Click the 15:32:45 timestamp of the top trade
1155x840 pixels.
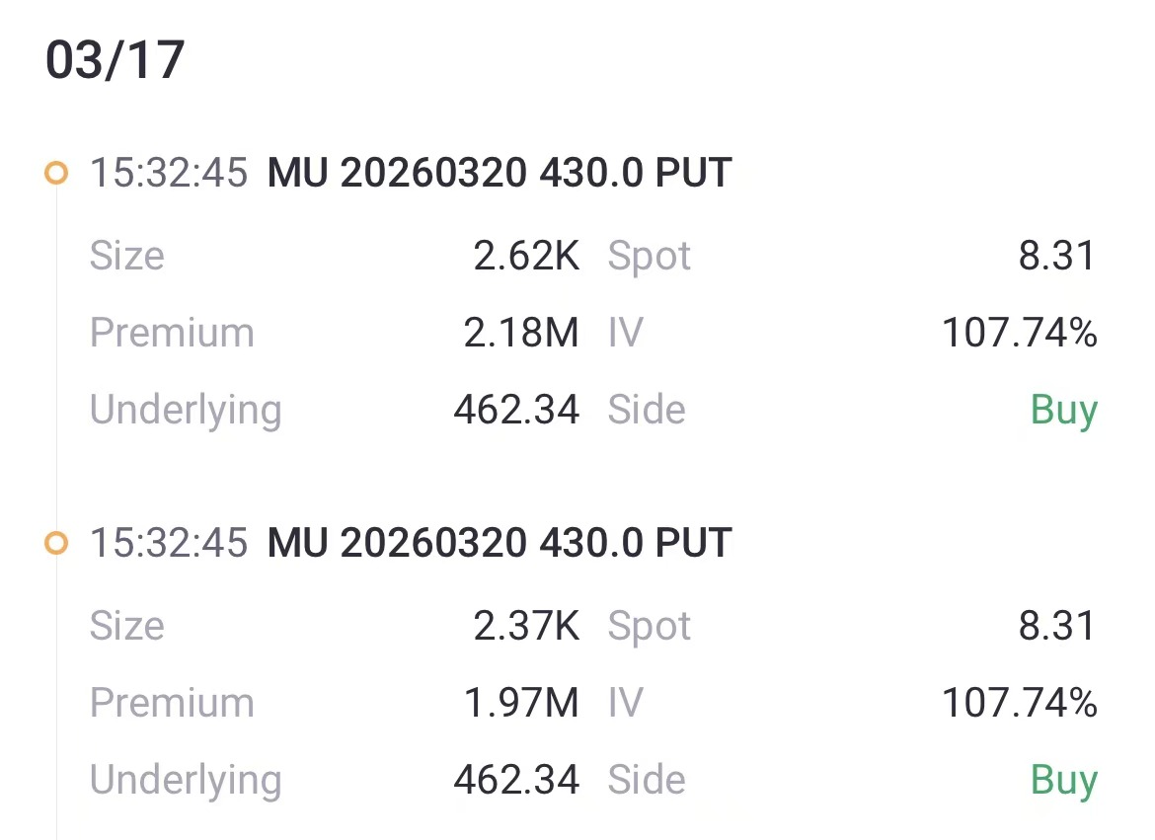pyautogui.click(x=169, y=173)
